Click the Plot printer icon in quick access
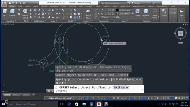This screenshot has width=190, height=107. [x=24, y=3]
